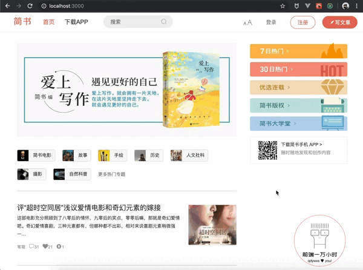
Task: Open the 7日热门 board
Action: [x=299, y=51]
